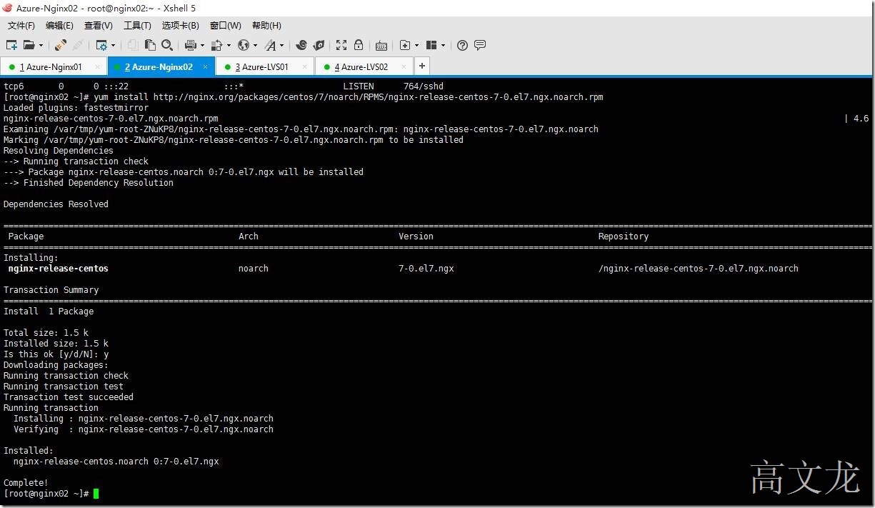Viewport: 875px width, 508px height.
Task: Click the bold 'nginx-release-centos' package name
Action: click(59, 269)
